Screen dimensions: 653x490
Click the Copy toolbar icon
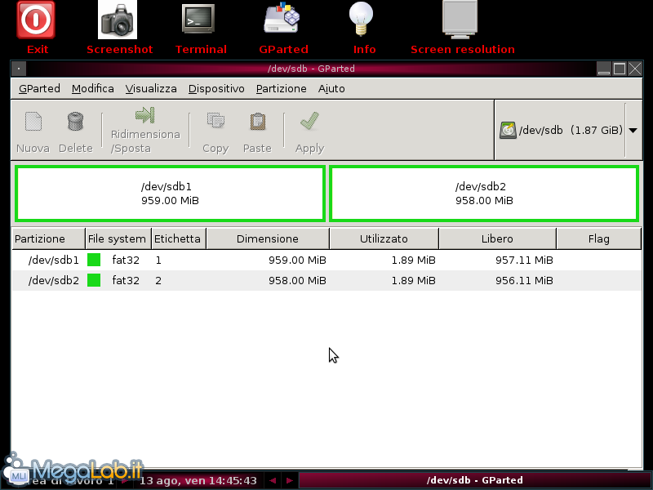point(215,121)
